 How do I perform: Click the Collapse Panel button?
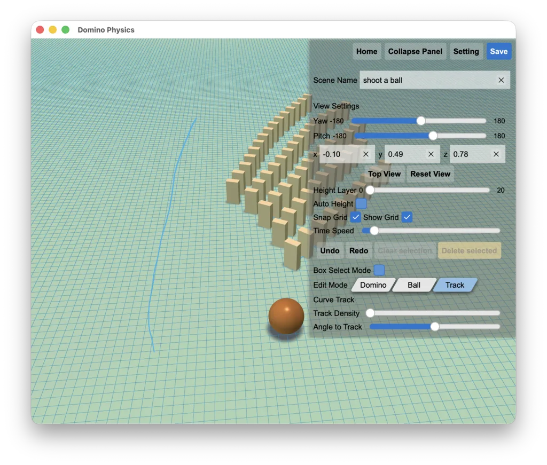(415, 52)
